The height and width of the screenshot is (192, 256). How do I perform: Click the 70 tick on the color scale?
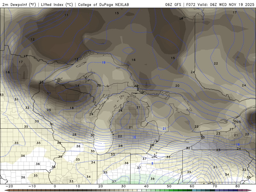215,186
